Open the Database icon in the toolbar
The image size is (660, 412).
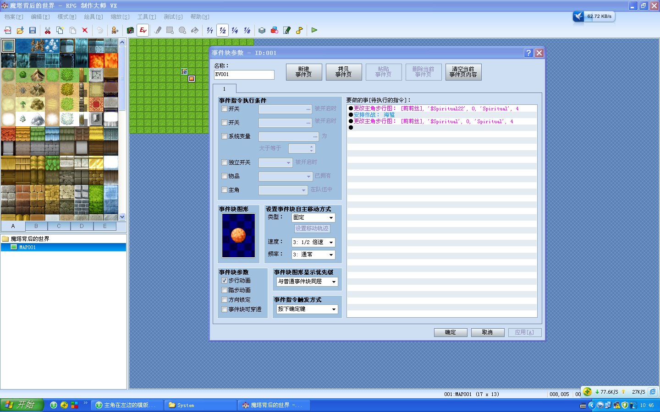262,30
